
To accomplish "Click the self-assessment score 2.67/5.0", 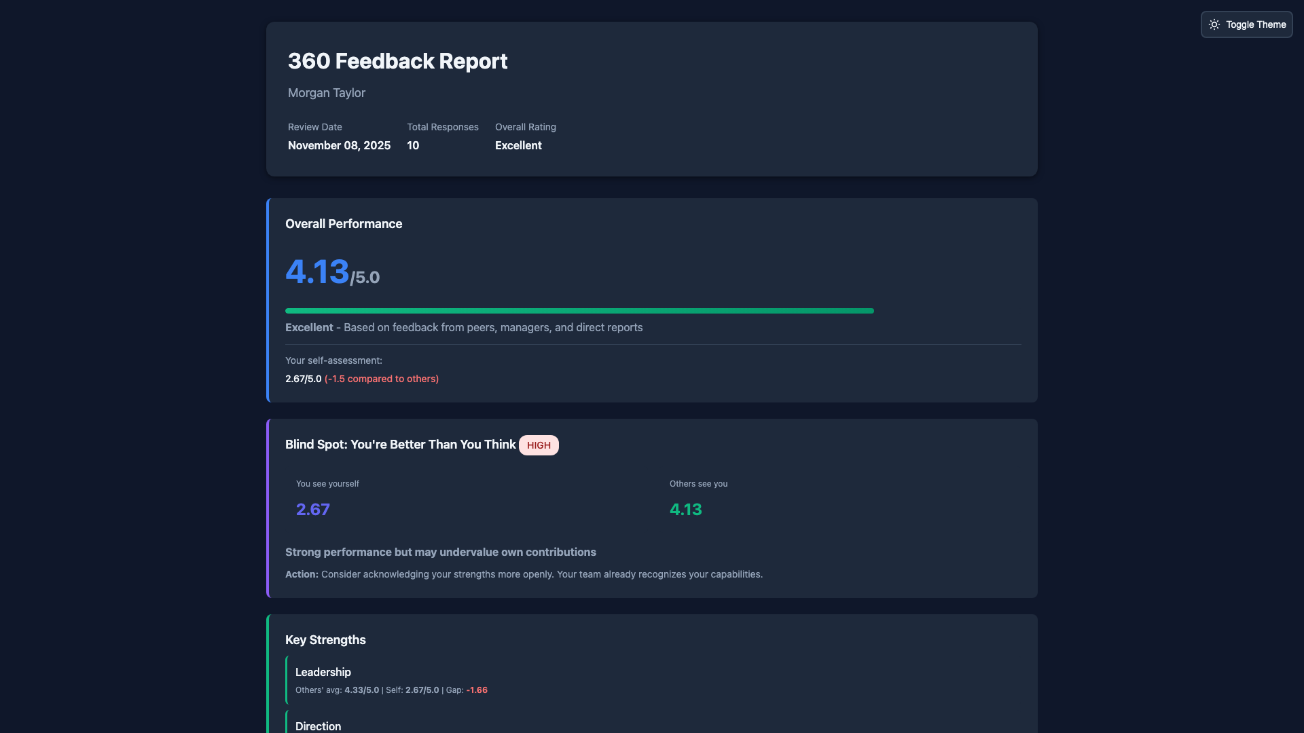I will point(303,379).
